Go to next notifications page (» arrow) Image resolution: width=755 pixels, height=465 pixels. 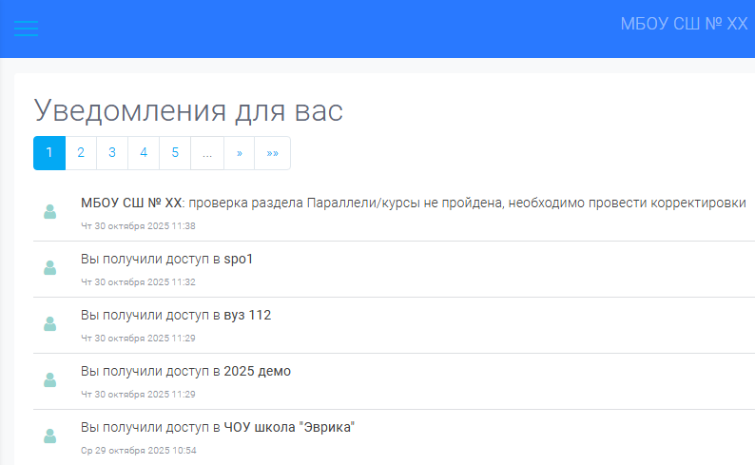point(239,153)
